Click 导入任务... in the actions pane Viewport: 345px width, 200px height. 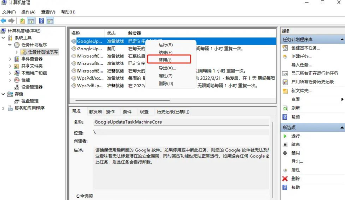tap(301, 65)
